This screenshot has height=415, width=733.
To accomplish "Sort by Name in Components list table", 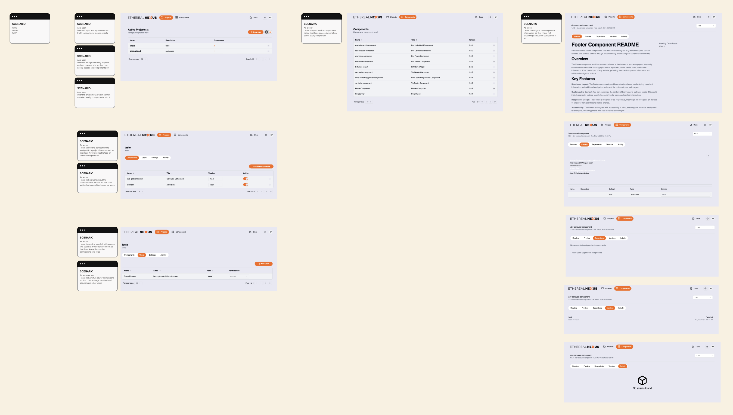I will [359, 40].
